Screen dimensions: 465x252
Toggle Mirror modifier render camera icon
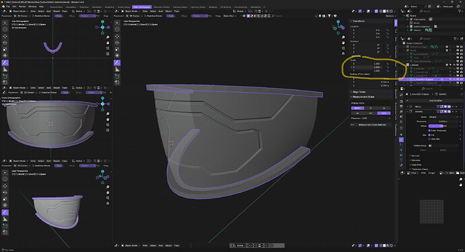[x=449, y=106]
